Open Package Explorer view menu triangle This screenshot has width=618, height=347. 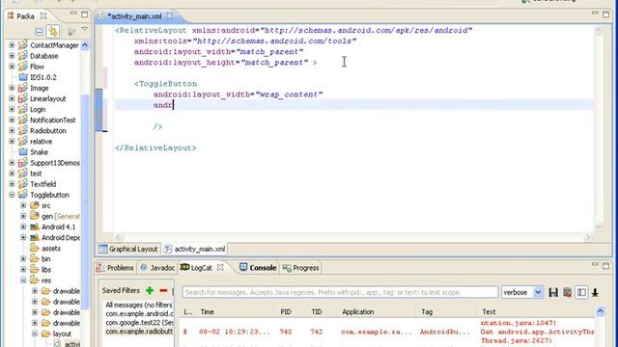[84, 29]
